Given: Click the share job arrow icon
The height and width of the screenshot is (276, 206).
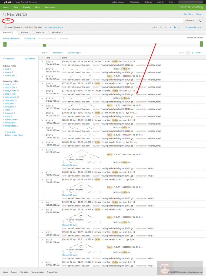Looking at the screenshot, I should click(x=170, y=27).
